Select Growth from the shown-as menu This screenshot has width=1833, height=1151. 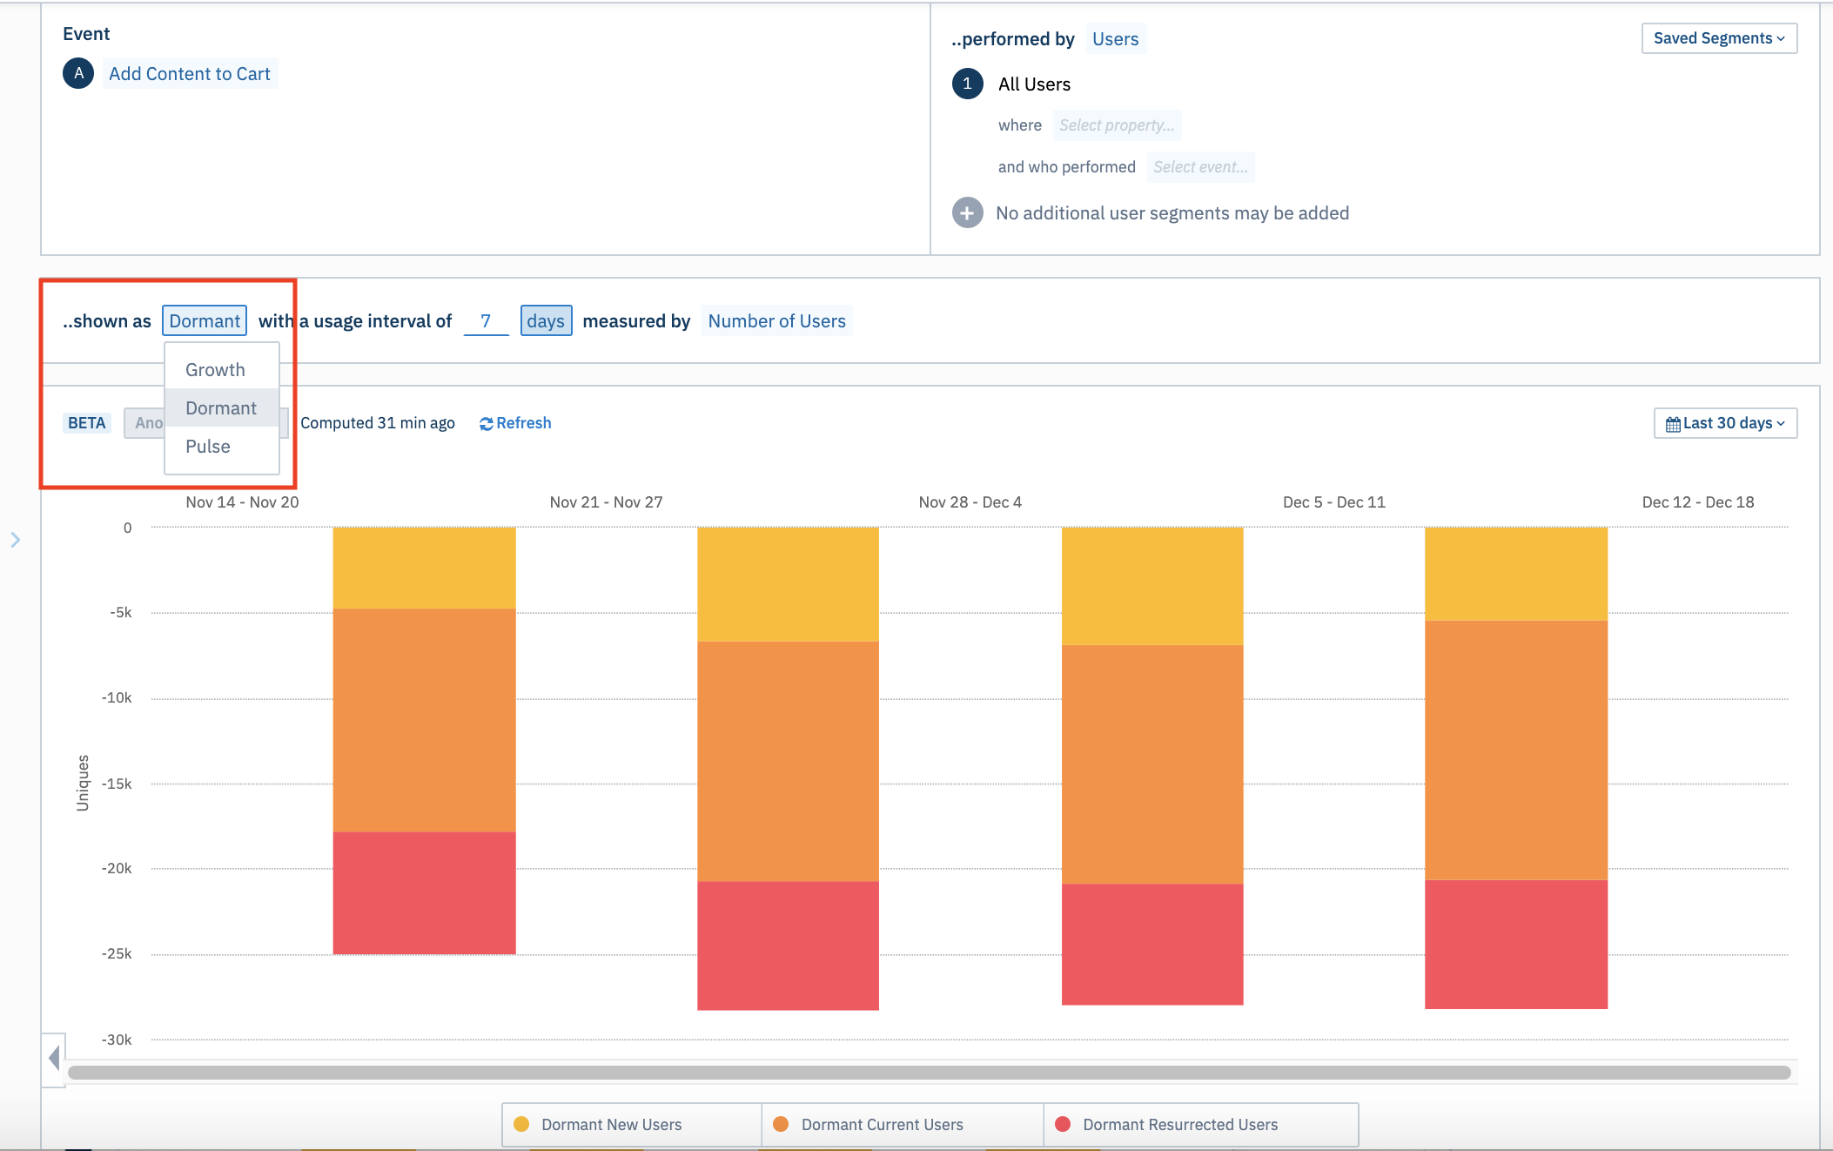click(x=216, y=370)
